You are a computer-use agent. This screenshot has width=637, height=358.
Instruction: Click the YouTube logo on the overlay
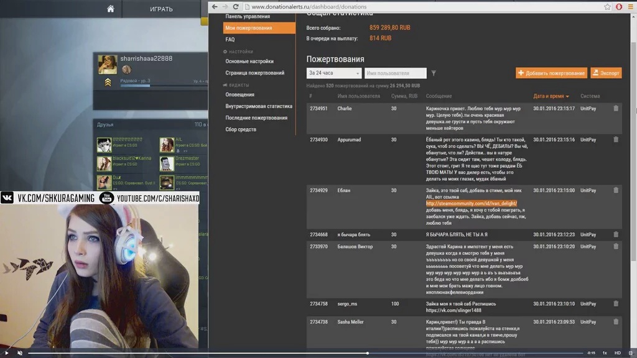tap(106, 198)
